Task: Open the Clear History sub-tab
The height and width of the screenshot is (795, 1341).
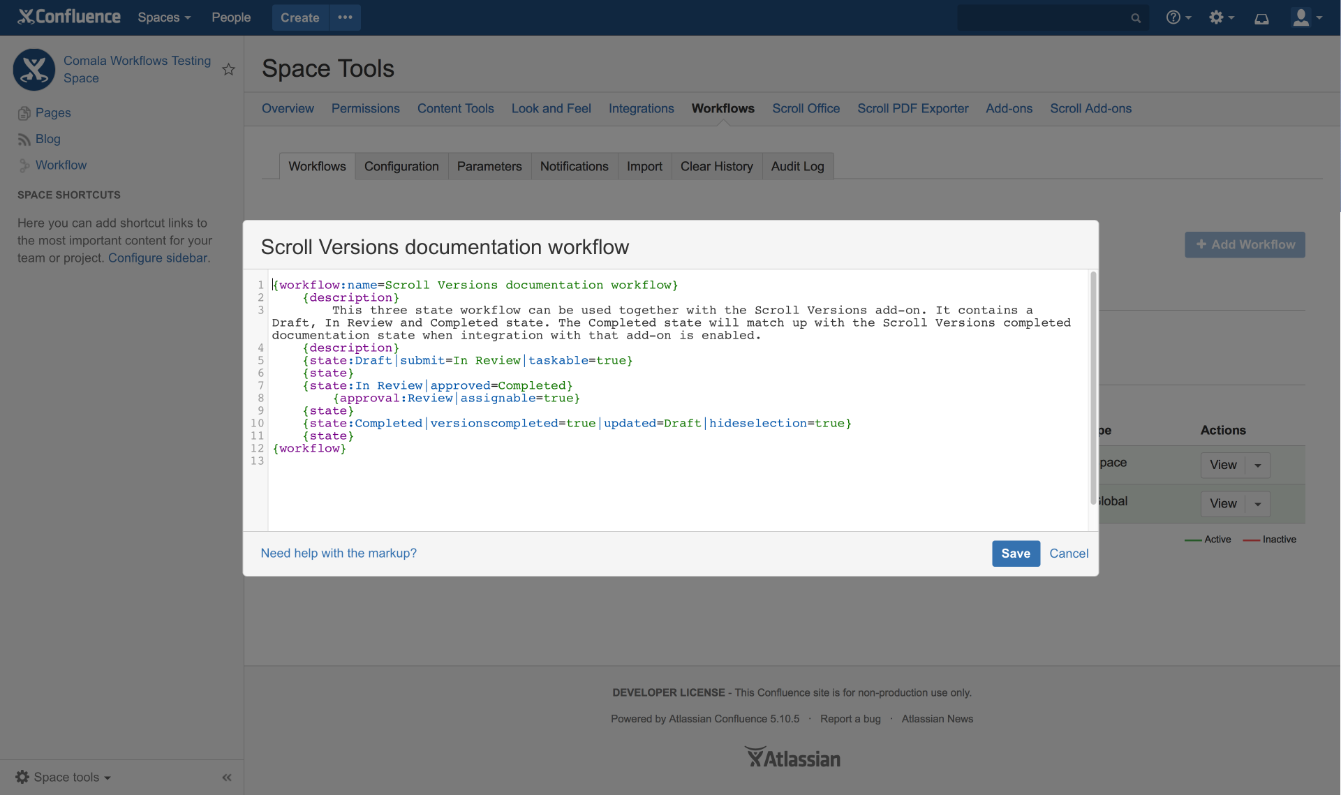Action: point(717,166)
